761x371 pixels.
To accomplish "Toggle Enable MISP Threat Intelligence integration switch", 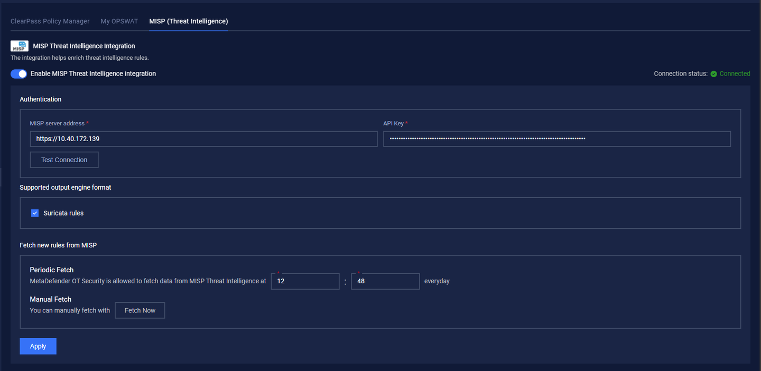I will pyautogui.click(x=18, y=74).
